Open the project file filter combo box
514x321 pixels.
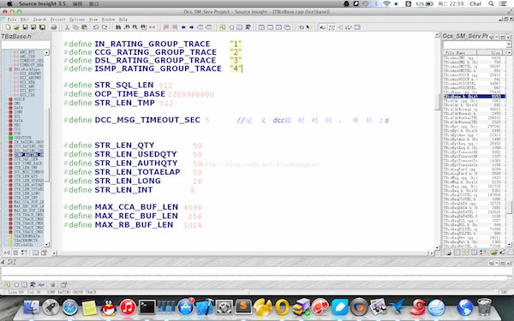tap(477, 45)
